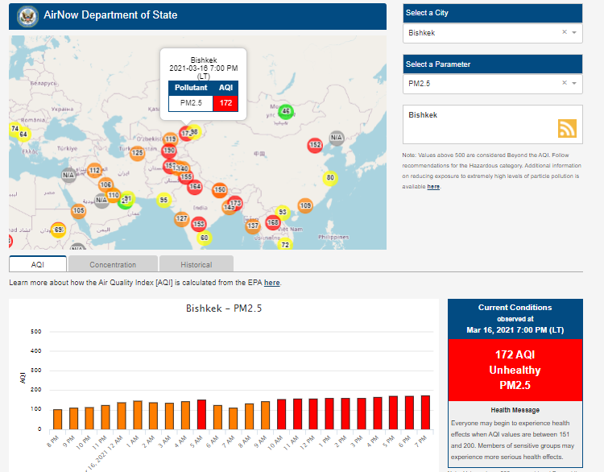Select the red 152 marker over China
Image resolution: width=604 pixels, height=472 pixels.
click(x=315, y=145)
